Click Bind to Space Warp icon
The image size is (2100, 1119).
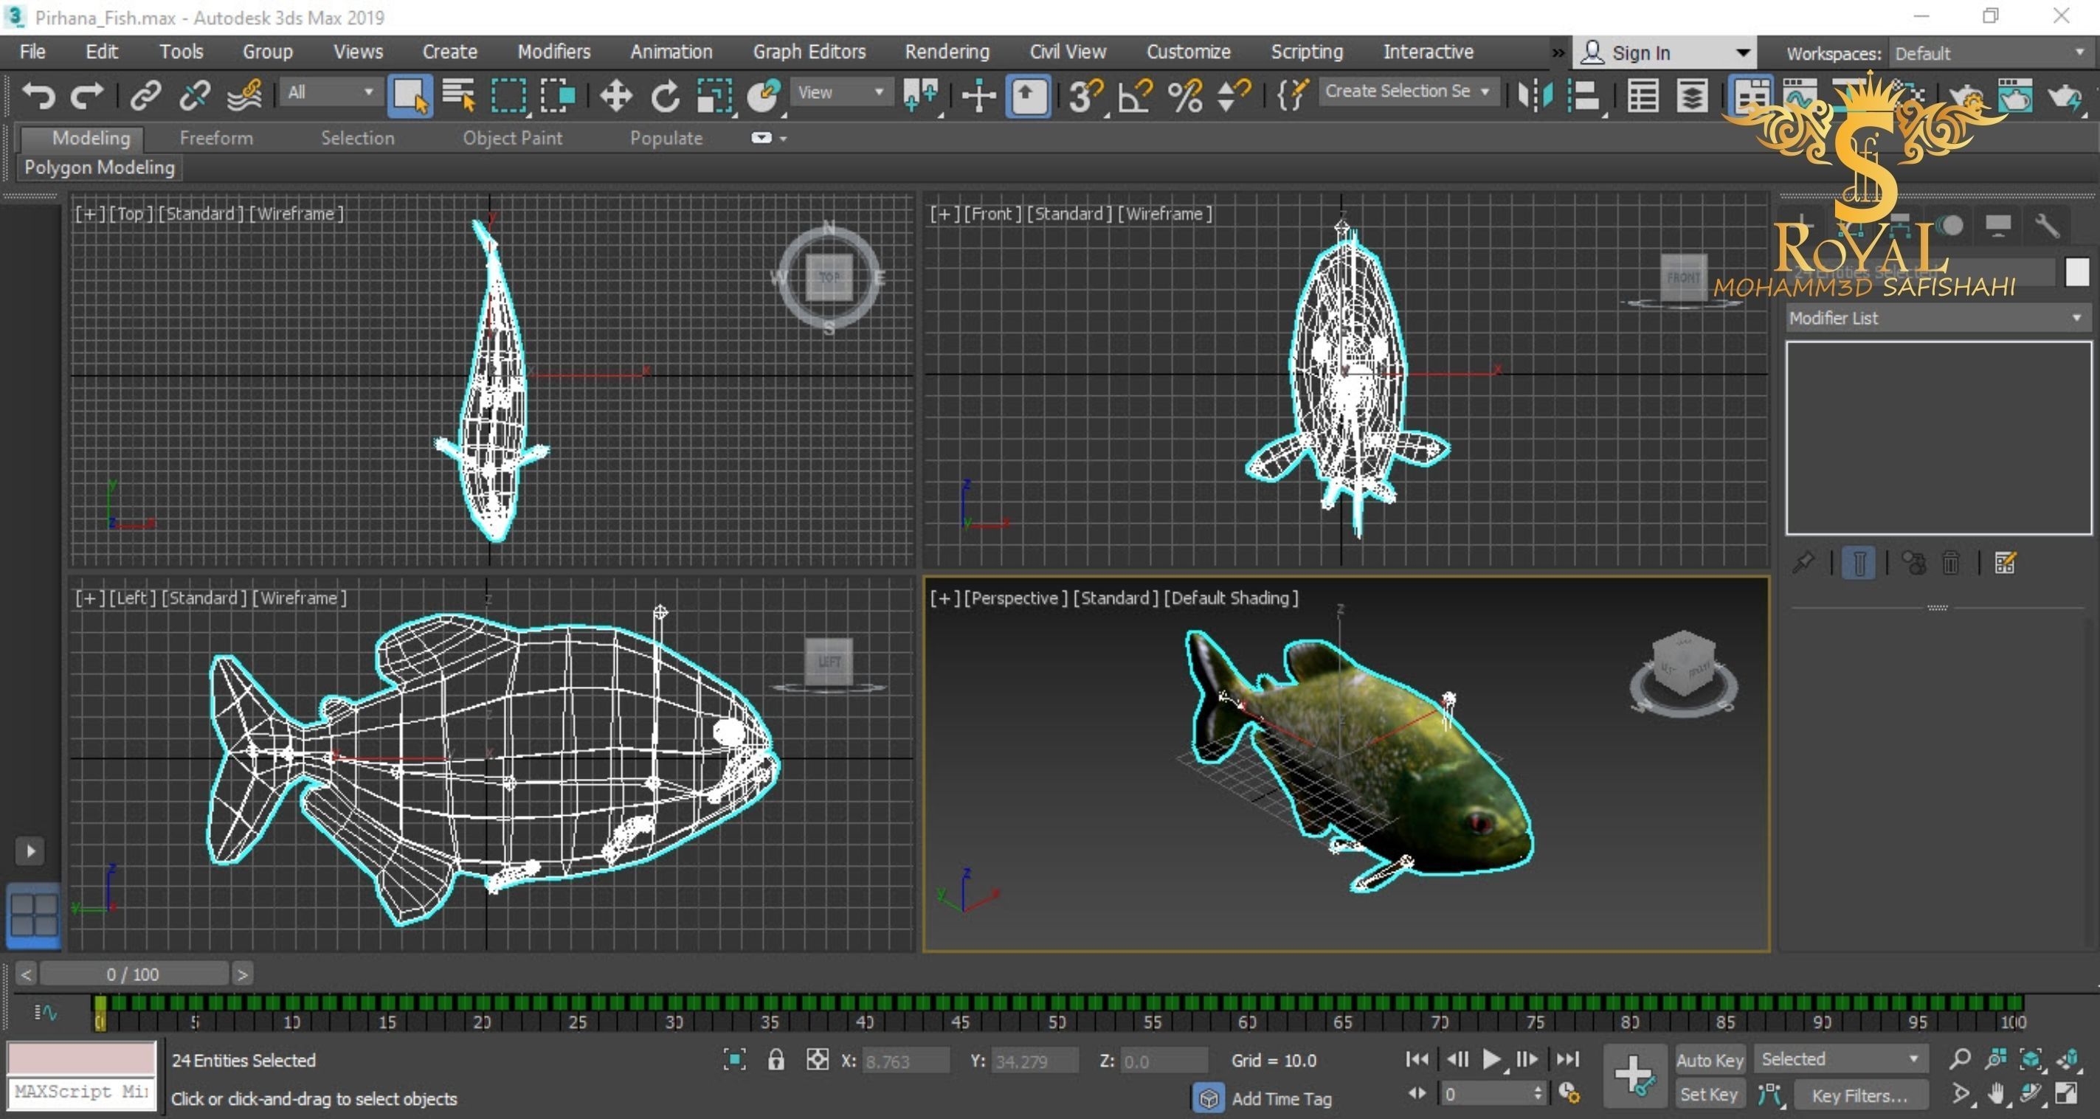pos(243,95)
